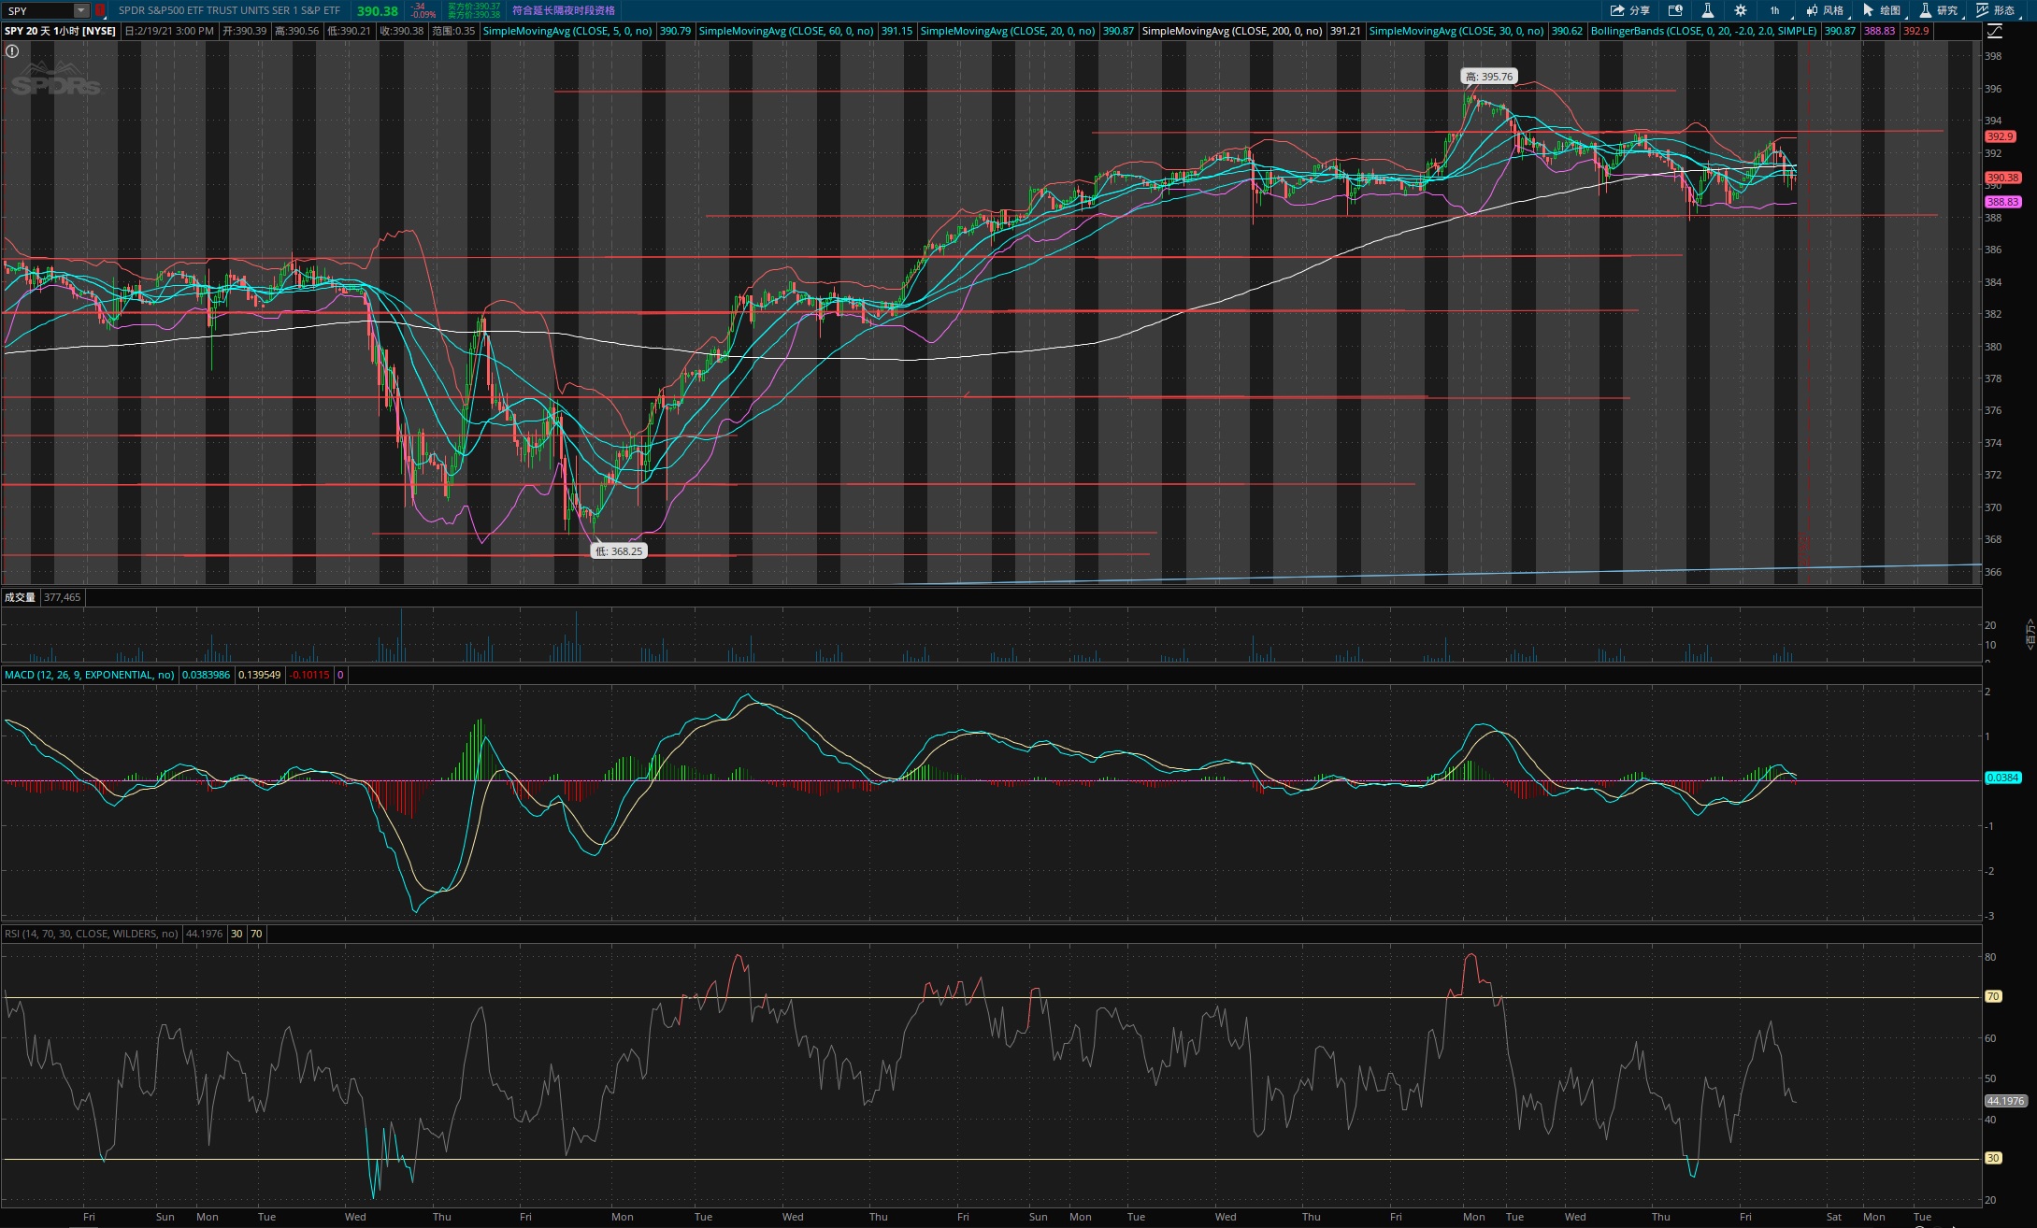Expand the SPY symbol dropdown arrow
2037x1228 pixels.
pos(81,10)
